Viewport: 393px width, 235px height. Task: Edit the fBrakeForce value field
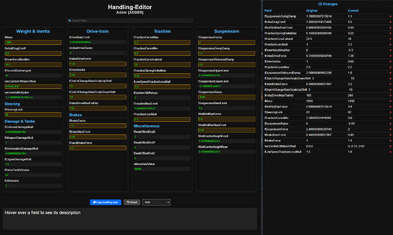tap(97, 126)
